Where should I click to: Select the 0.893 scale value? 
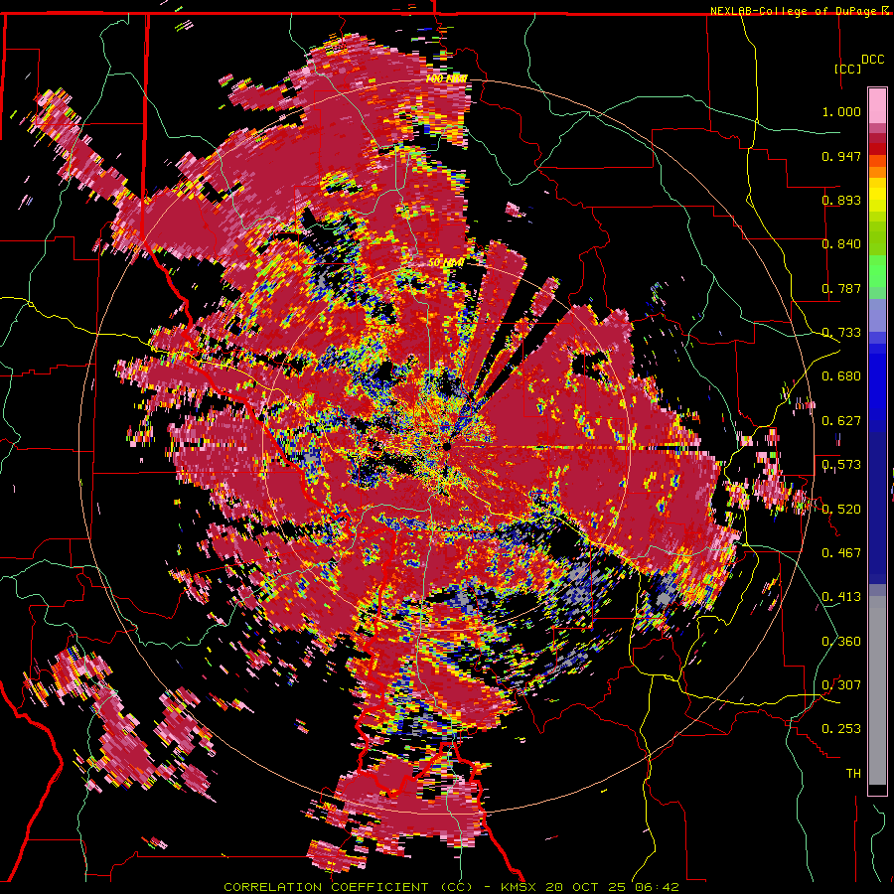pyautogui.click(x=841, y=200)
